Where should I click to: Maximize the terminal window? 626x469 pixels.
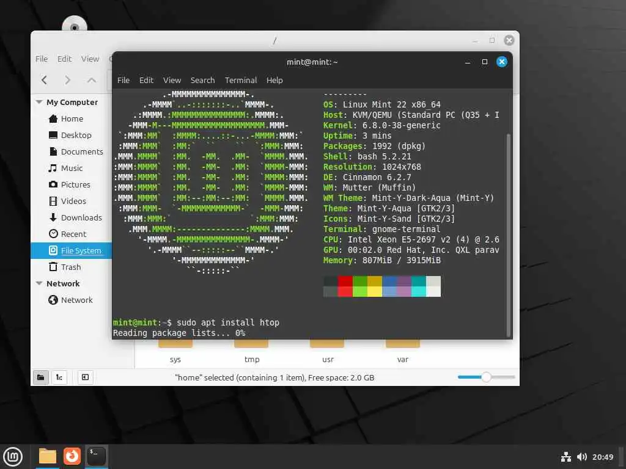point(485,62)
